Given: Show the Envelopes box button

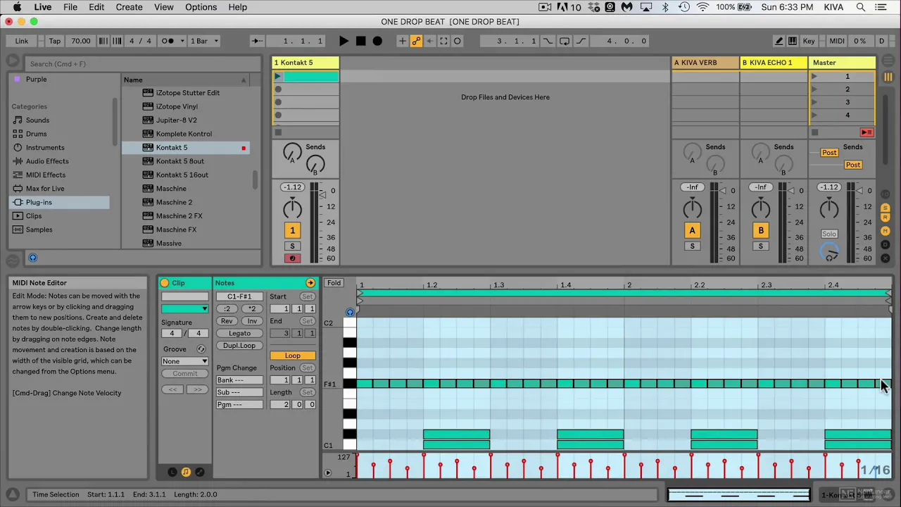Looking at the screenshot, I should click(199, 472).
